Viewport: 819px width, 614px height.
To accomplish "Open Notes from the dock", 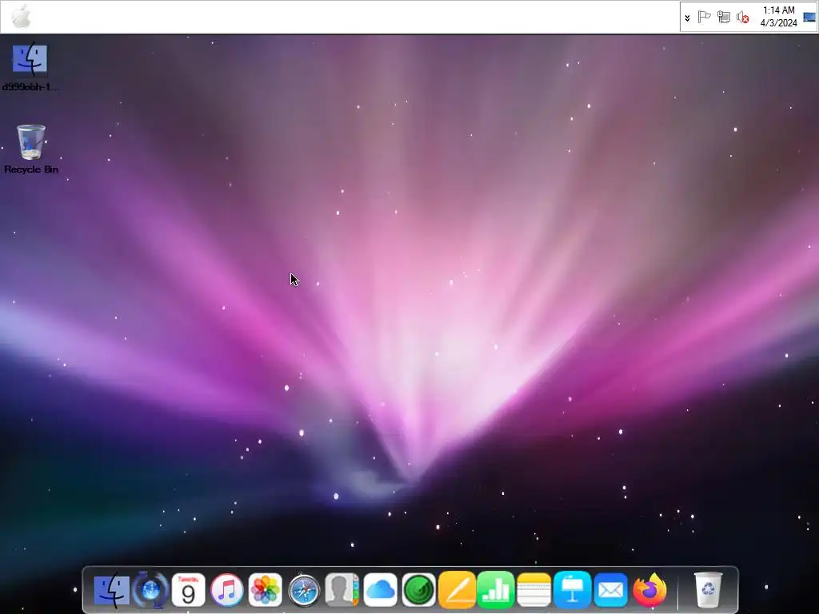I will [533, 591].
